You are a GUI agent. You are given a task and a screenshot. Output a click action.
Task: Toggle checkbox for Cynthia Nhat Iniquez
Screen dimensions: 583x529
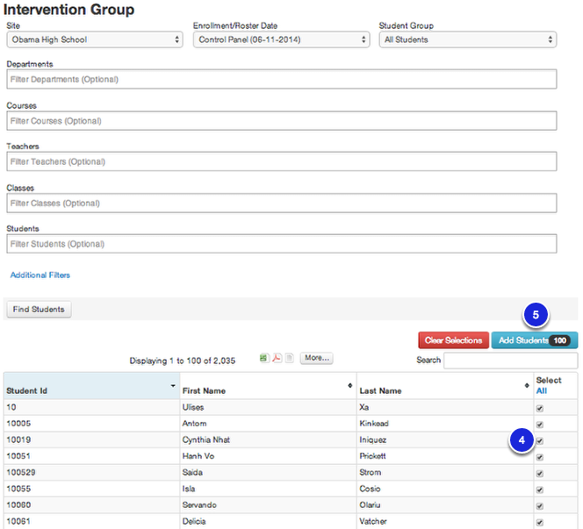point(540,441)
